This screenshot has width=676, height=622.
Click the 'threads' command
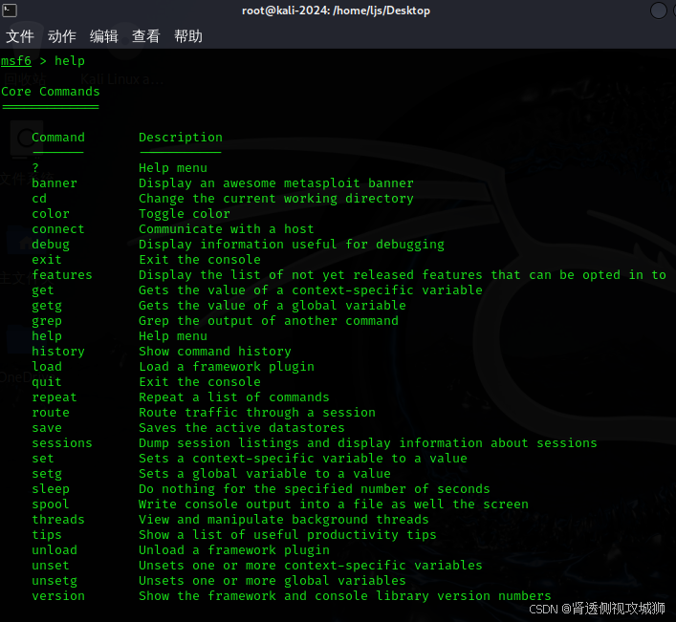pos(58,520)
